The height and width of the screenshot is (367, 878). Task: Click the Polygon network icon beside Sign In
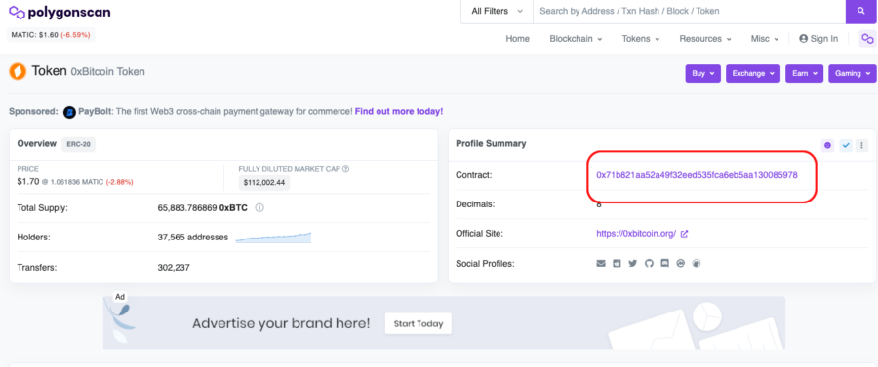click(x=867, y=39)
